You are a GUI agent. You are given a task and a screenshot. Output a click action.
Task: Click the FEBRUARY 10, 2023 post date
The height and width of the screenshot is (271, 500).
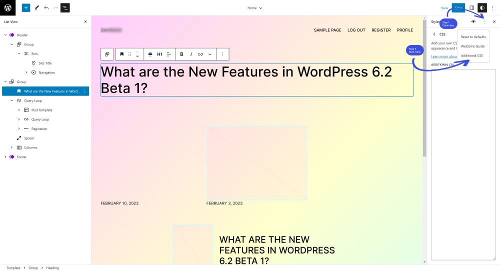119,203
